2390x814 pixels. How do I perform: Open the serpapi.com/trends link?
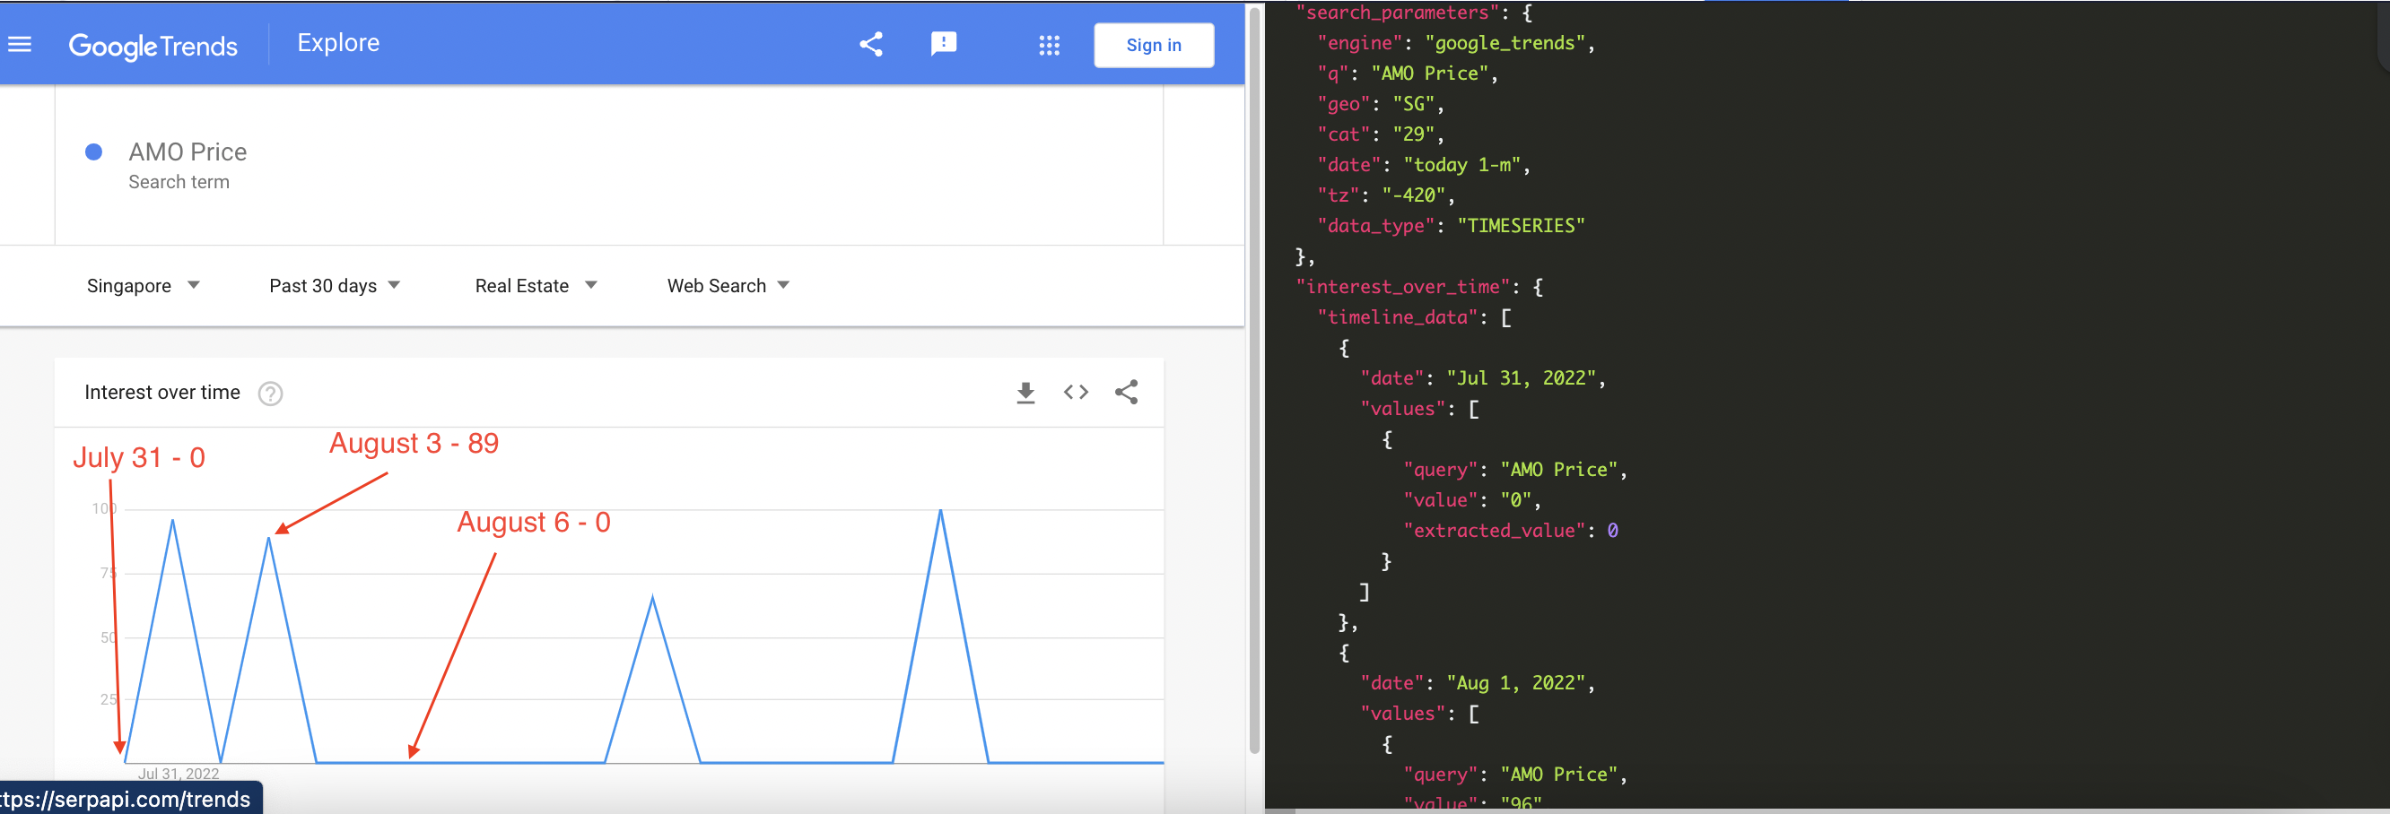coord(130,798)
